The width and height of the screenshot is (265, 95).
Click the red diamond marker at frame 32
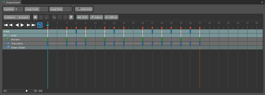pyautogui.click(x=200, y=28)
